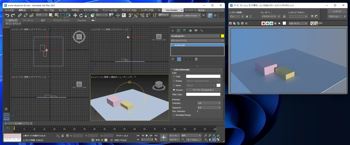Viewport: 350px width, 145px height.
Task: Click the レンダリング button in render window
Action: coord(337,11)
